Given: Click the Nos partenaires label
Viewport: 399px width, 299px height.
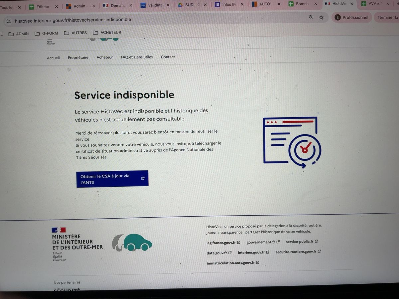Looking at the screenshot, I should pos(67,282).
